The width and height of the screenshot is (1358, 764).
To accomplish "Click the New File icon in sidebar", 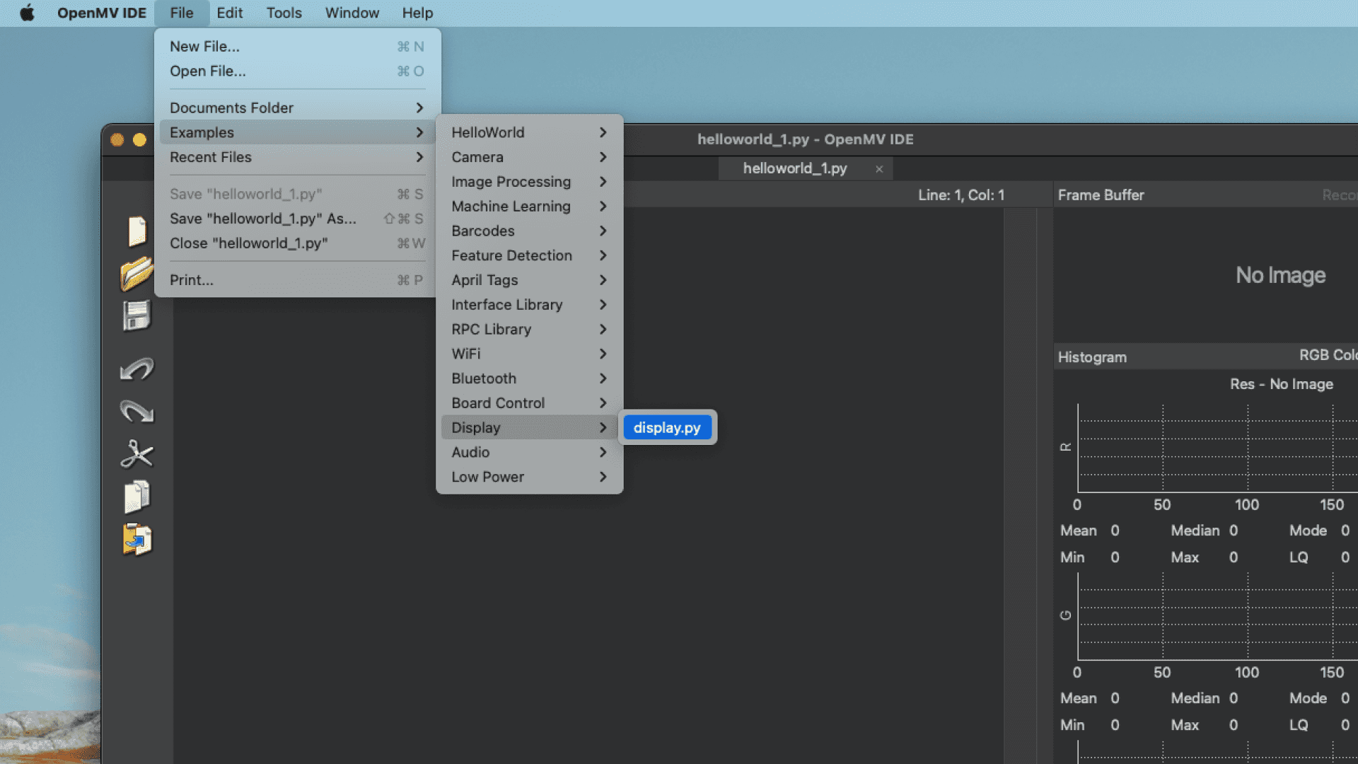I will tap(137, 231).
